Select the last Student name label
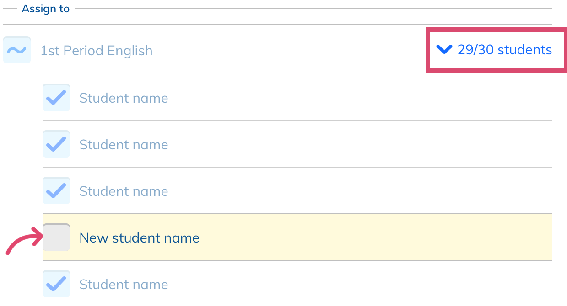 pyautogui.click(x=124, y=285)
